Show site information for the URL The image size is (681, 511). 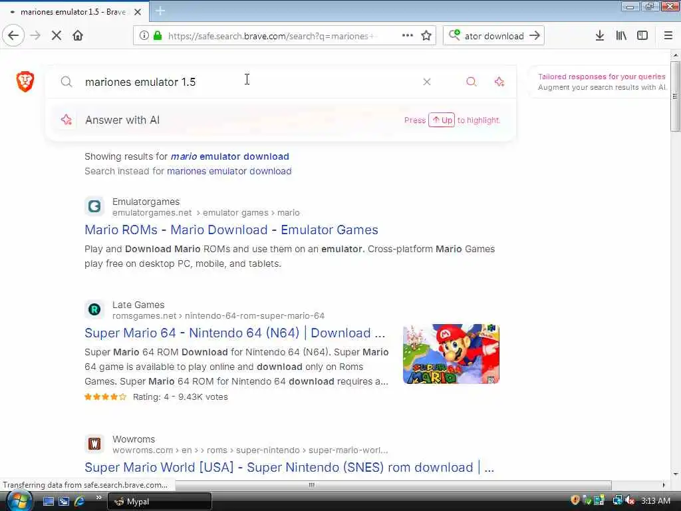(144, 36)
